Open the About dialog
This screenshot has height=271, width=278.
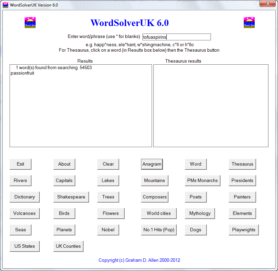pos(64,164)
